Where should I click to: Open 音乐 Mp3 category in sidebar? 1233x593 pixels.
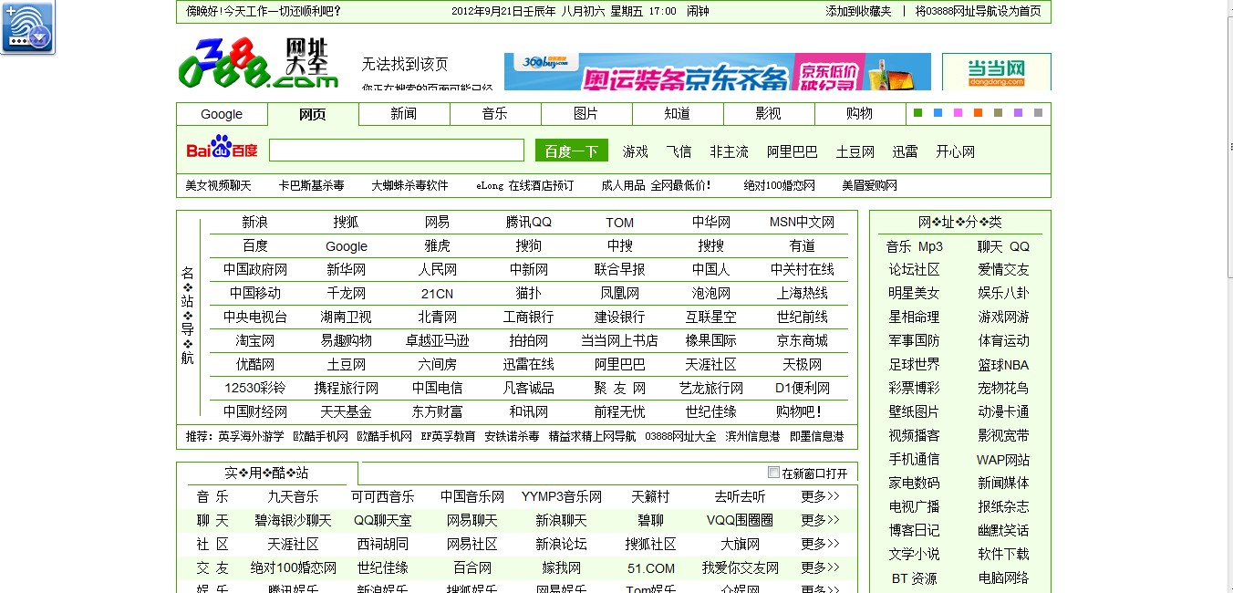point(915,247)
